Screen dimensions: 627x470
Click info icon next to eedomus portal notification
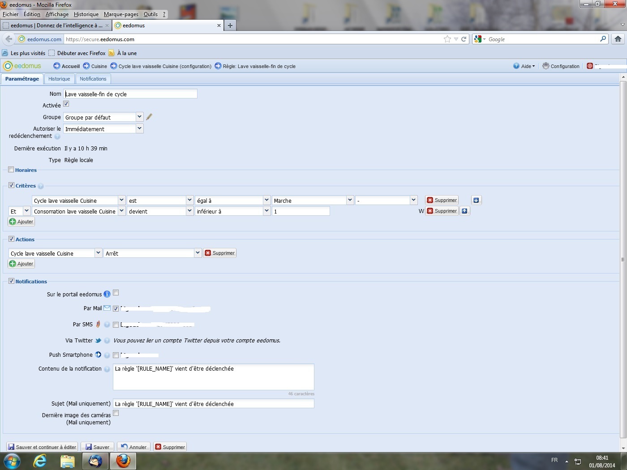pos(107,294)
